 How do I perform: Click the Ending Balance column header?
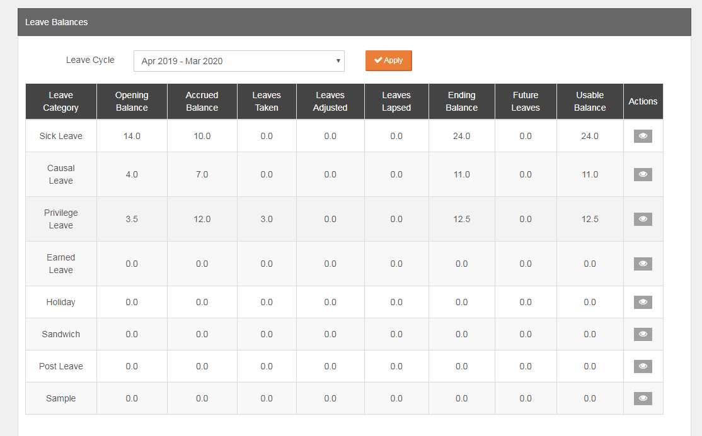point(461,101)
